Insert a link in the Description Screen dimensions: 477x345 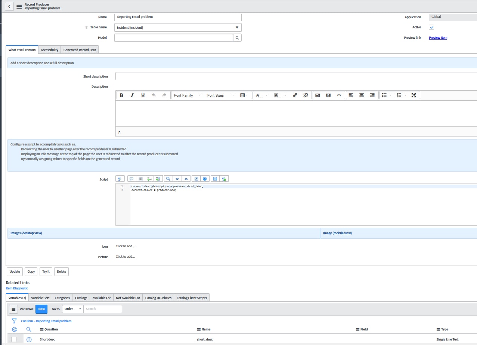pos(295,95)
